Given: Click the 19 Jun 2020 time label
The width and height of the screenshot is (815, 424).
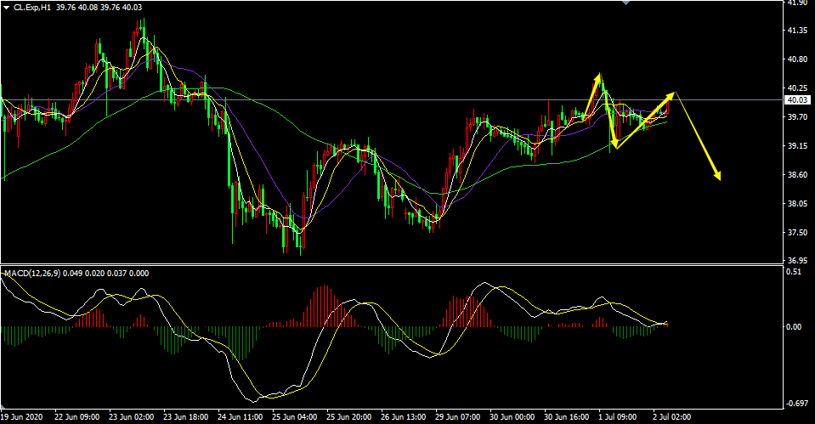Looking at the screenshot, I should tap(21, 417).
